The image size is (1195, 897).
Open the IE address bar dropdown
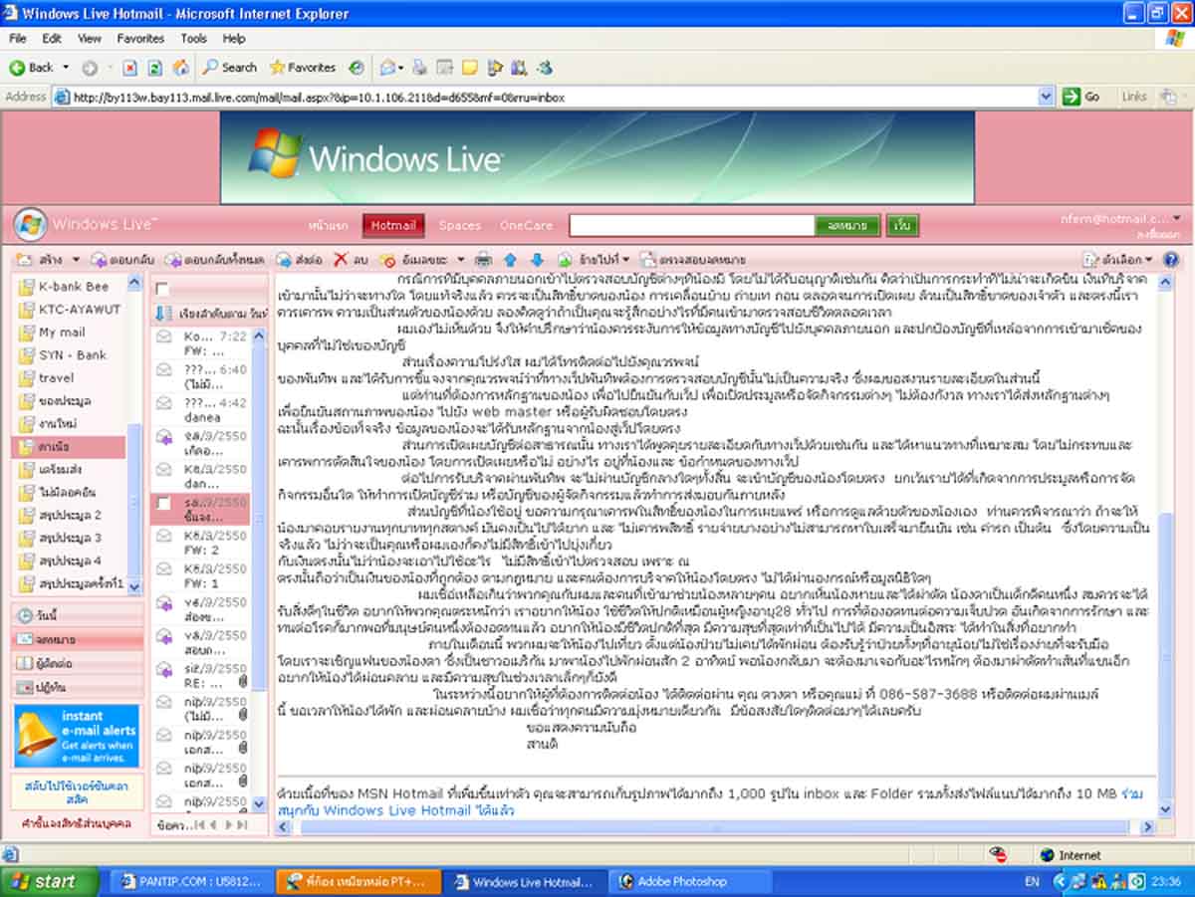[1046, 97]
